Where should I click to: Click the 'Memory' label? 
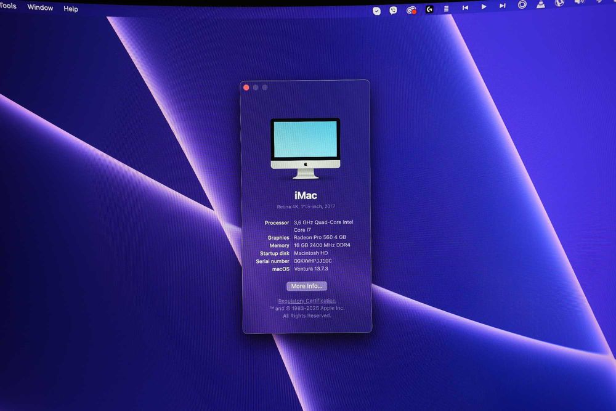coord(279,246)
